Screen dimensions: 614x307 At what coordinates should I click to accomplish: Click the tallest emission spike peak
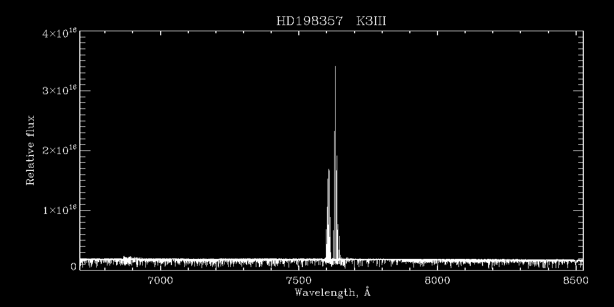(x=335, y=67)
